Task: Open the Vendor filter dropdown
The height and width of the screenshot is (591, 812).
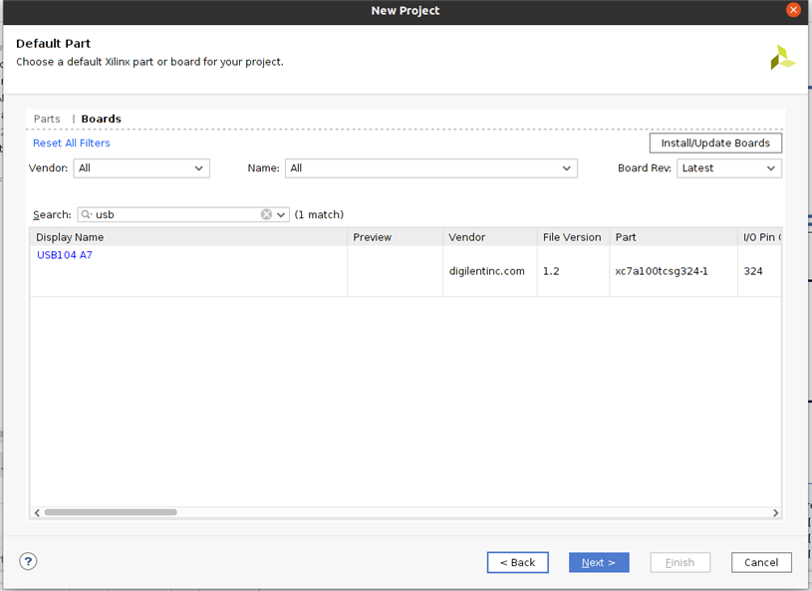Action: pyautogui.click(x=141, y=168)
